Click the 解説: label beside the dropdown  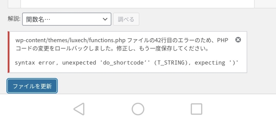click(14, 18)
